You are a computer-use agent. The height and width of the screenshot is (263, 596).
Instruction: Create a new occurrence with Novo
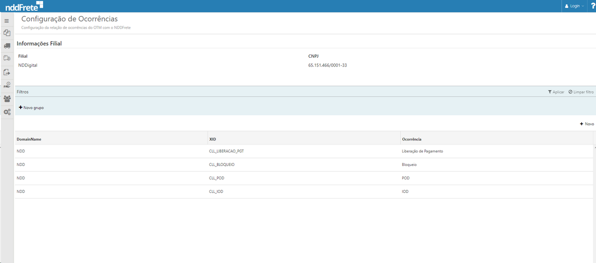pyautogui.click(x=587, y=124)
